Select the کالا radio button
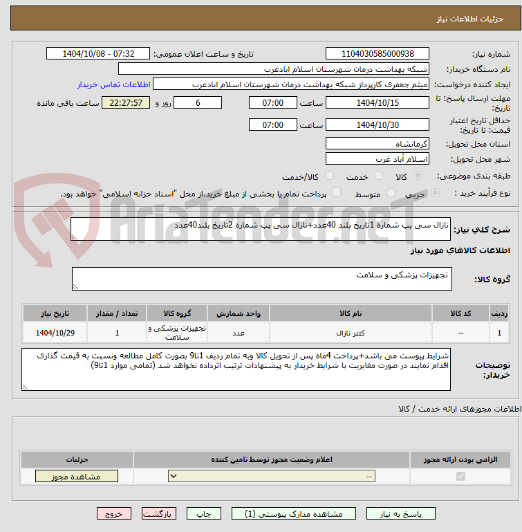Screen dimensions: 522x532 coord(418,176)
